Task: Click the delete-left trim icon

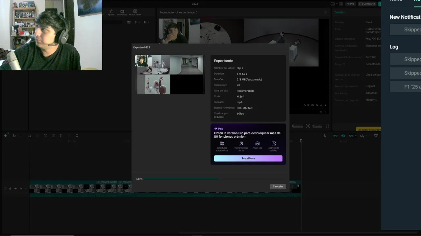Action: pyautogui.click(x=53, y=136)
